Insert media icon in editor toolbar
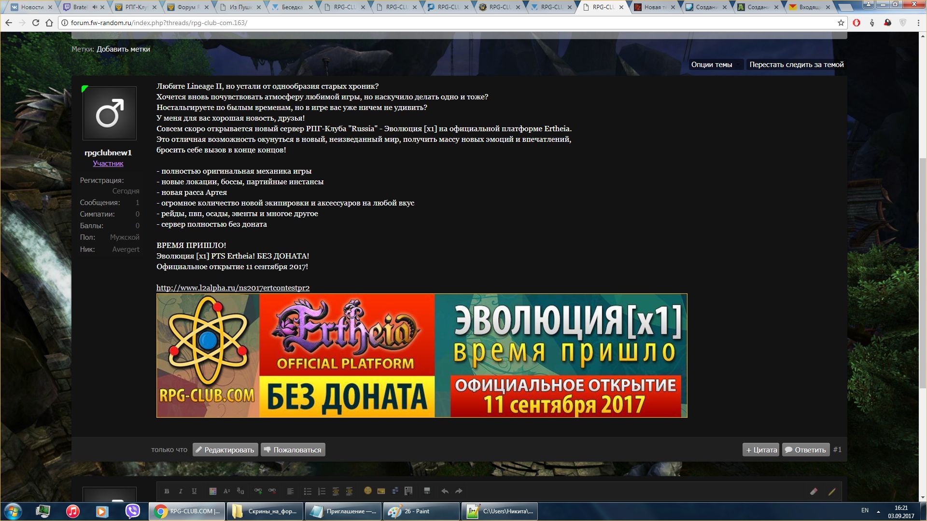 coord(395,491)
